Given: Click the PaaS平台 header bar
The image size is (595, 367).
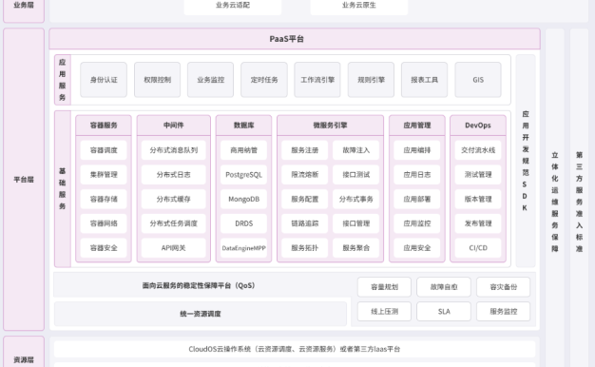Looking at the screenshot, I should 295,39.
